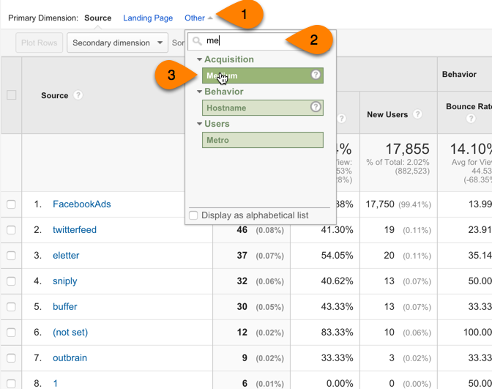Viewport: 492px width, 389px height.
Task: Open the FacebookAds source link
Action: click(x=81, y=204)
